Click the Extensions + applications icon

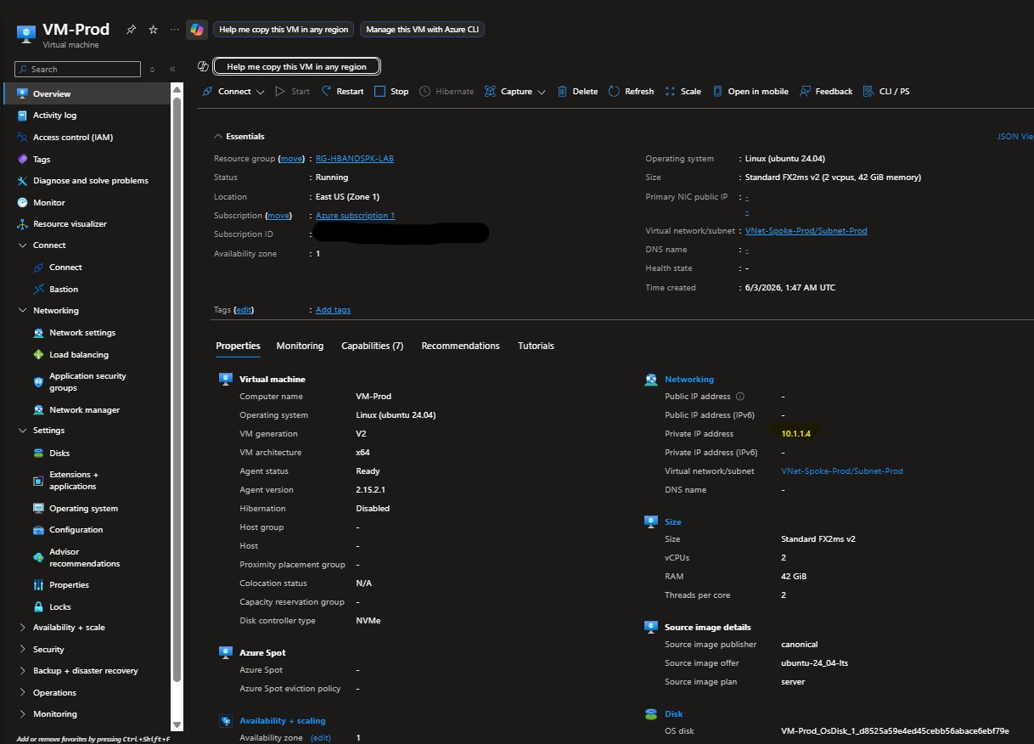39,481
